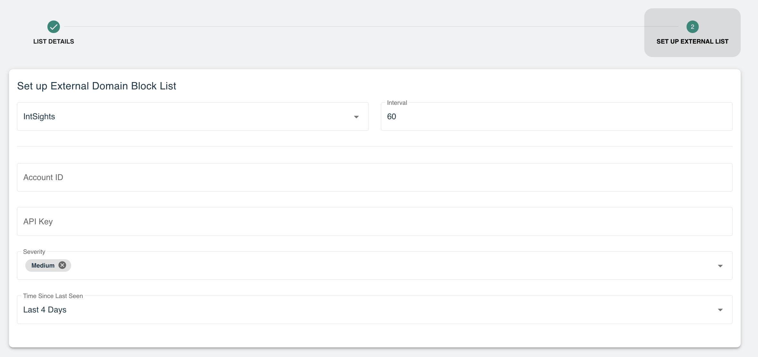Click the Interval floating label
758x357 pixels.
coord(397,103)
